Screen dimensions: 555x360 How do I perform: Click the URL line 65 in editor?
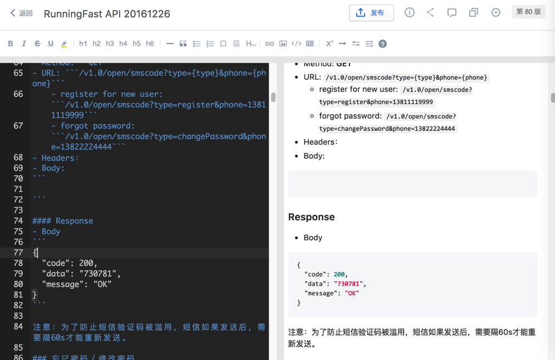point(149,78)
